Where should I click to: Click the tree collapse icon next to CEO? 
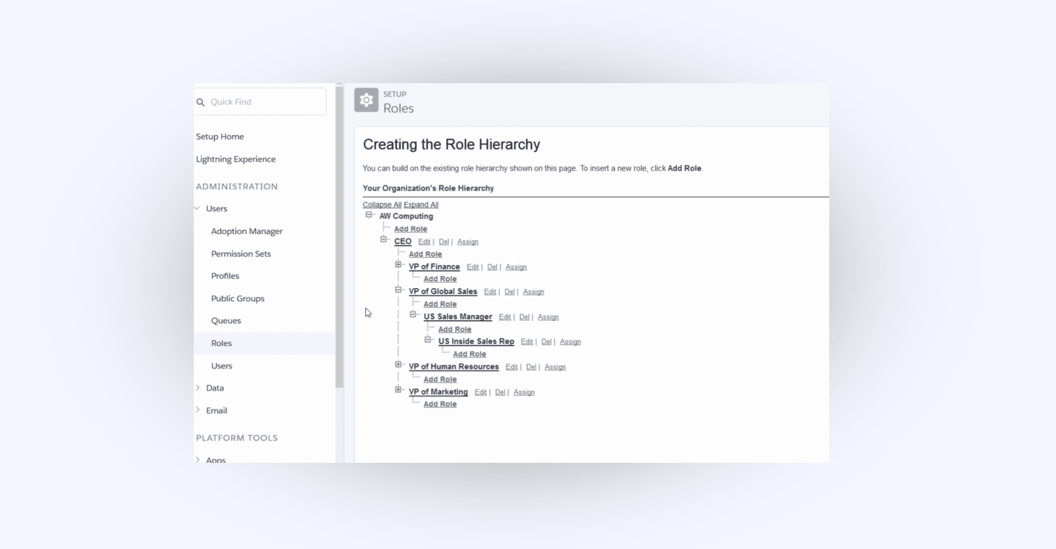[x=384, y=240]
